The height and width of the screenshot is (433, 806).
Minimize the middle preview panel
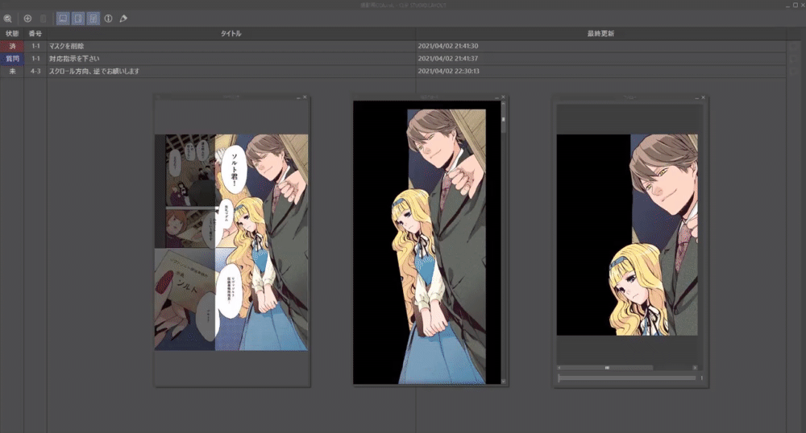496,97
